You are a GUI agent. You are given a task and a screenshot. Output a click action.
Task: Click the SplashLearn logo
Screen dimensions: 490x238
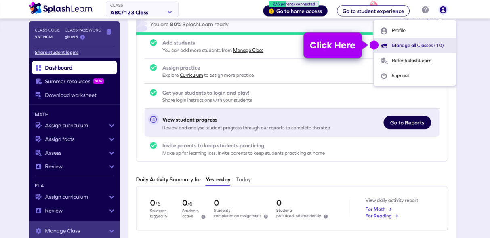click(61, 8)
